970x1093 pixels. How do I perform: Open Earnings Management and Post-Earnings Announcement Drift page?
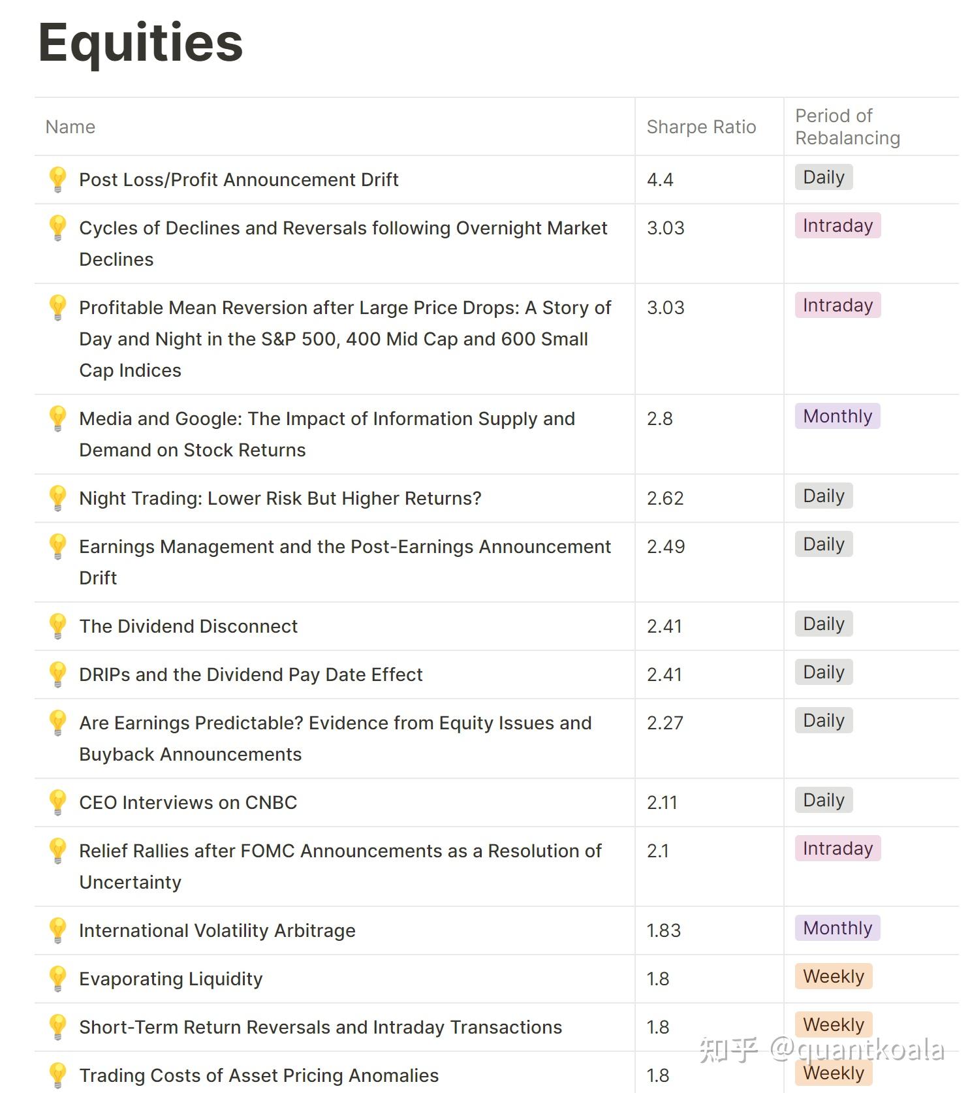pyautogui.click(x=345, y=562)
